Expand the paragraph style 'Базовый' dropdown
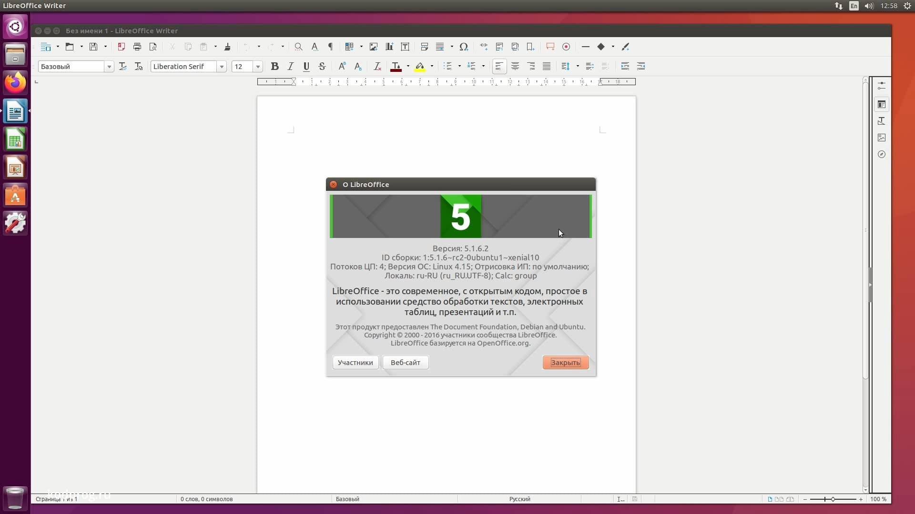 pos(109,67)
